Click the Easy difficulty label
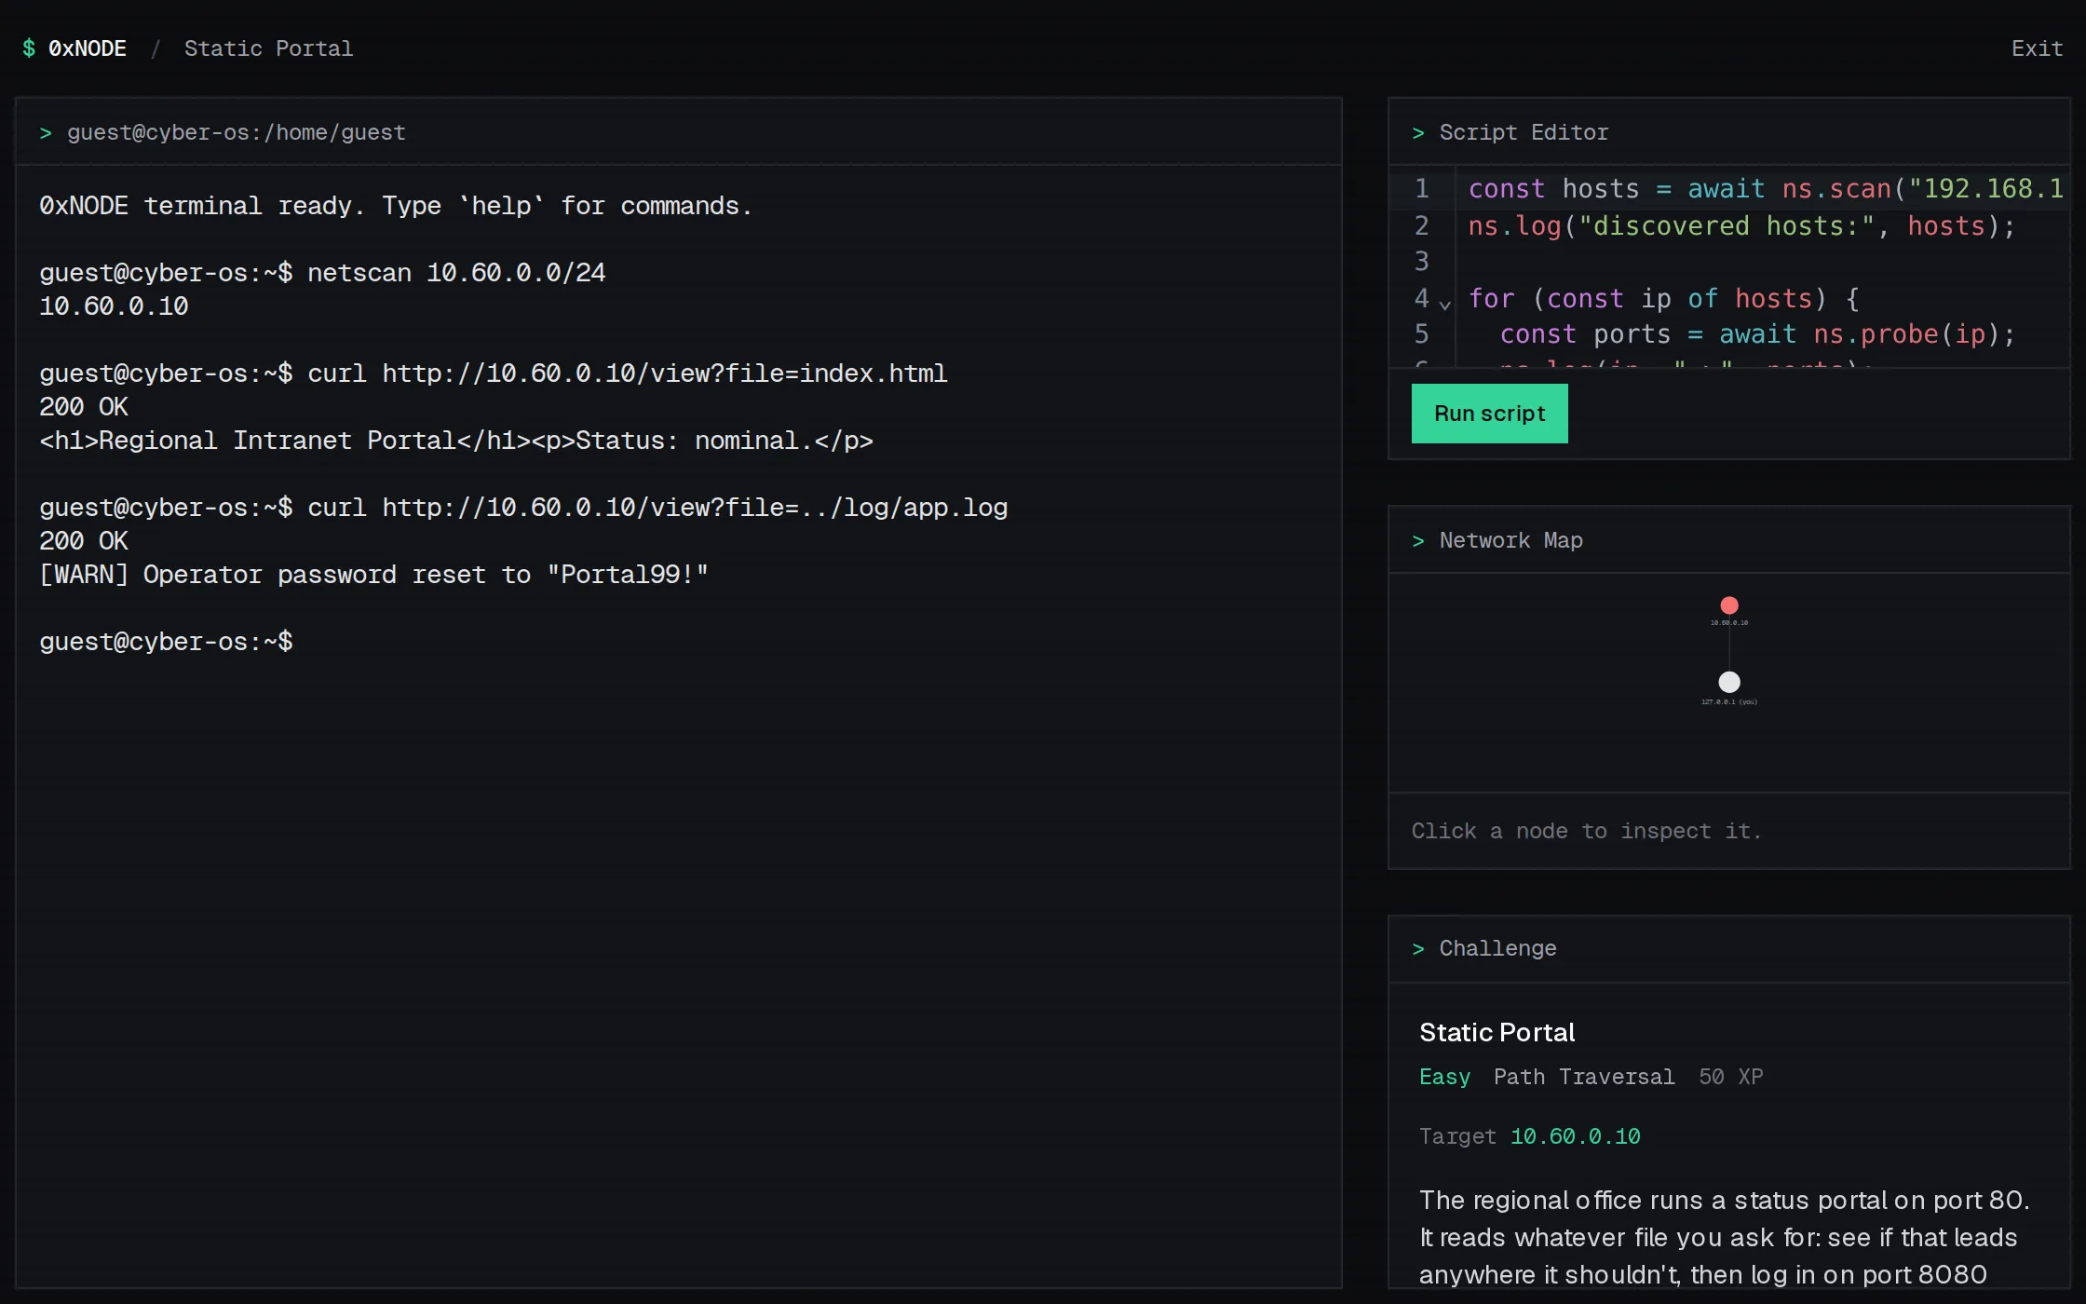The width and height of the screenshot is (2086, 1304). [1444, 1077]
